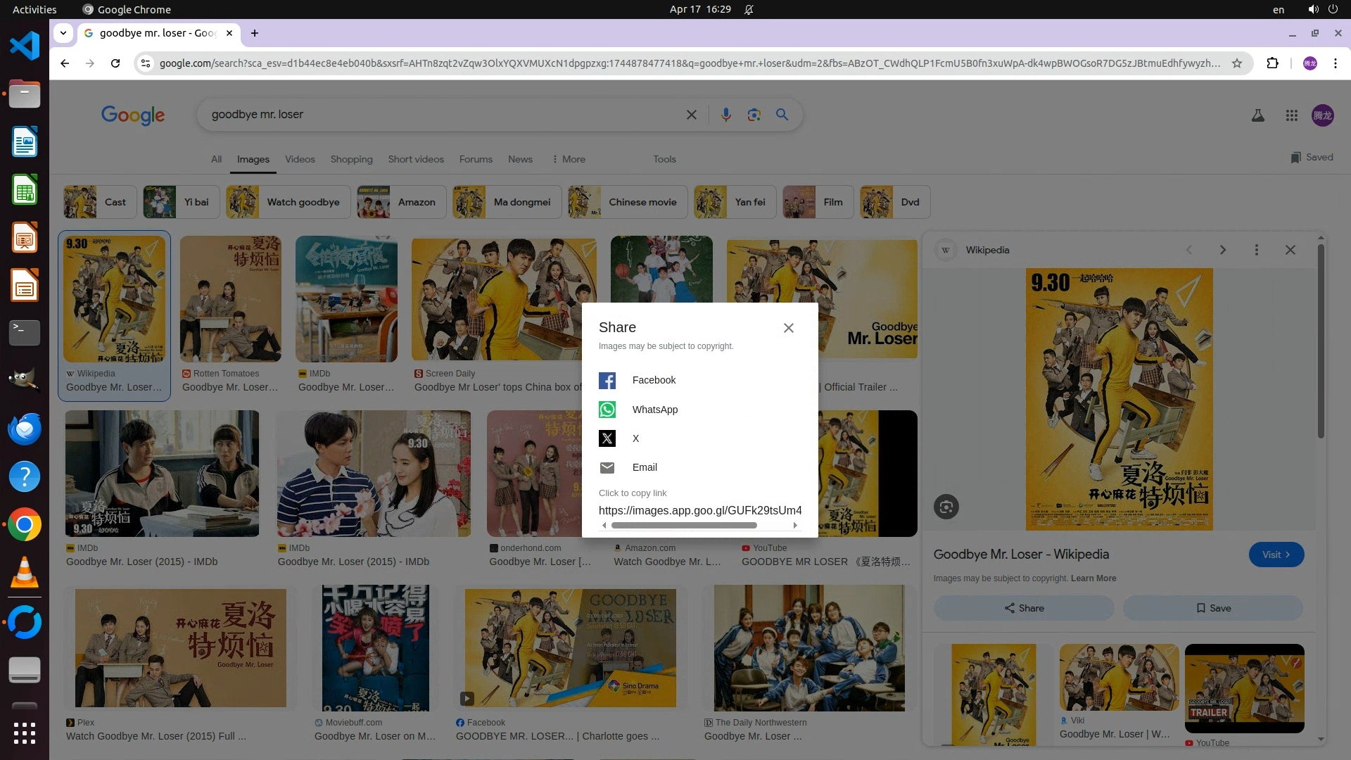Bookmark this page with star icon
Screen dimensions: 1351x760
click(1236, 63)
